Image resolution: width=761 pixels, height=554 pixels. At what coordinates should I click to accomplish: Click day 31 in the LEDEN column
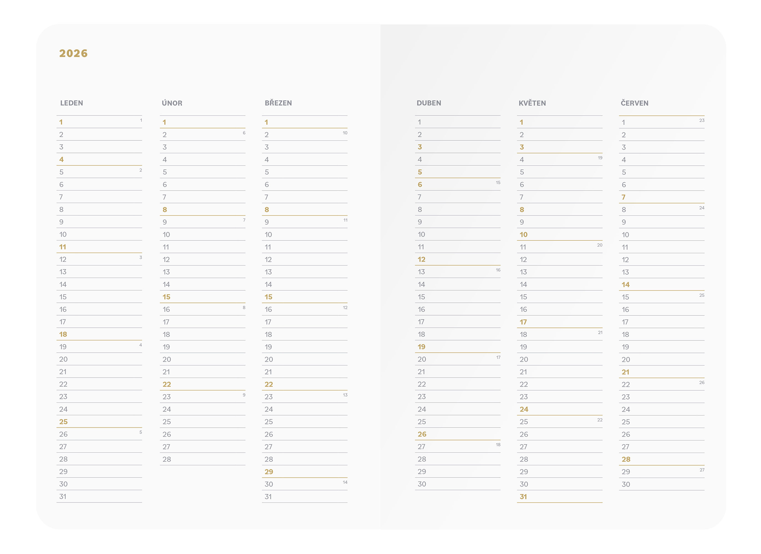63,497
